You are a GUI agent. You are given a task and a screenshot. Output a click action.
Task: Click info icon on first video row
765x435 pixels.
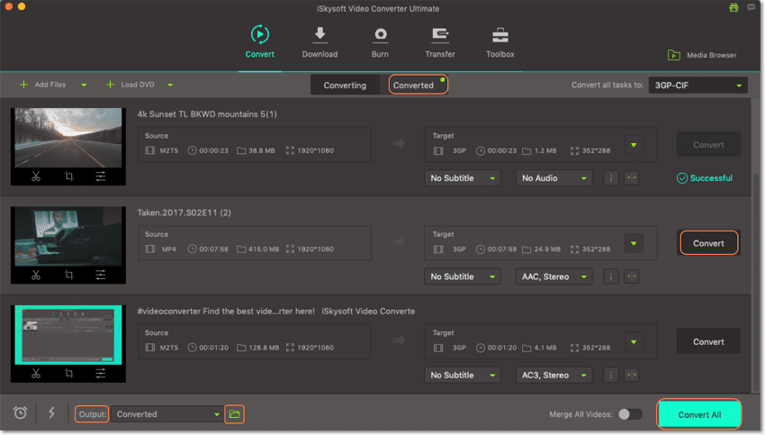pos(611,178)
